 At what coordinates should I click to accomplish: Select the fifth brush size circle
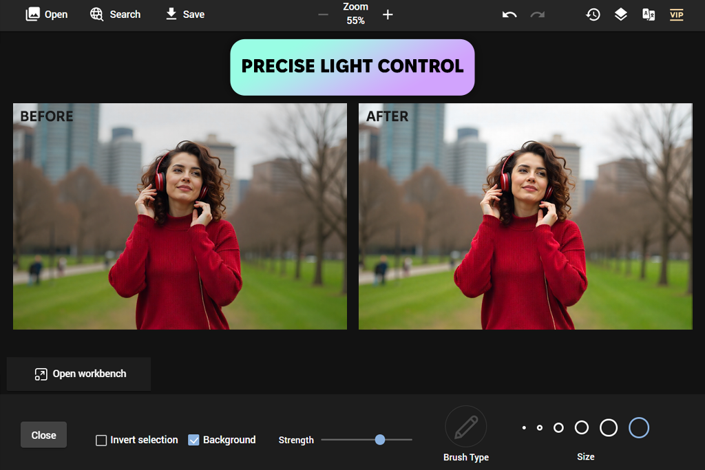[x=609, y=427]
